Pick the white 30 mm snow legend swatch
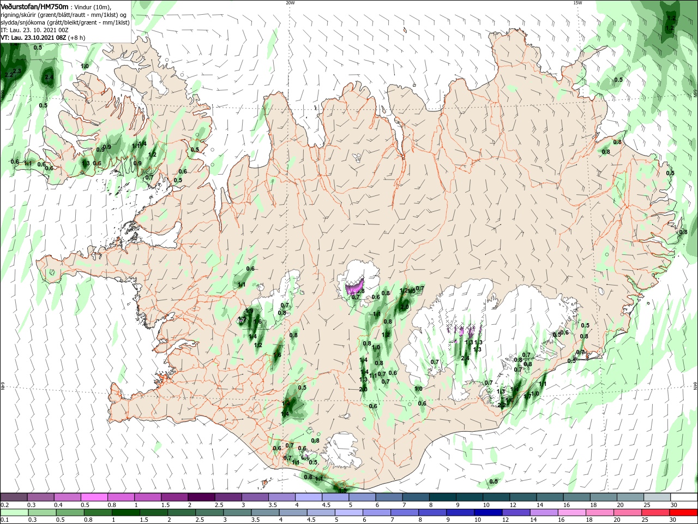This screenshot has height=524, width=698. point(684,497)
